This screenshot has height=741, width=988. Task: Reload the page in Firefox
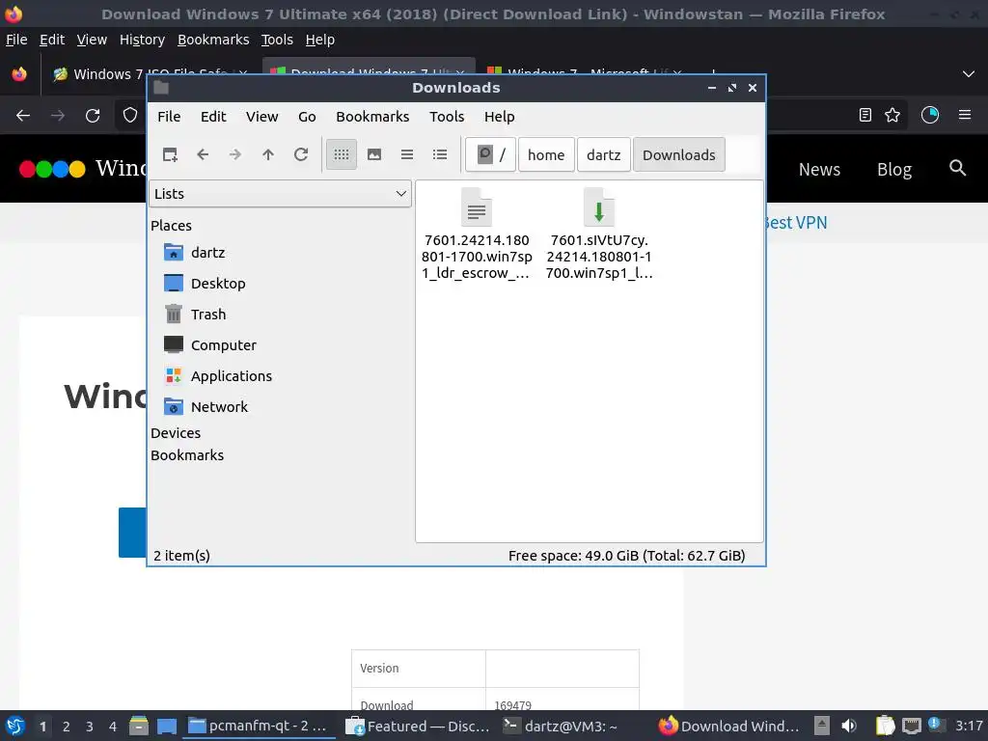pos(93,116)
